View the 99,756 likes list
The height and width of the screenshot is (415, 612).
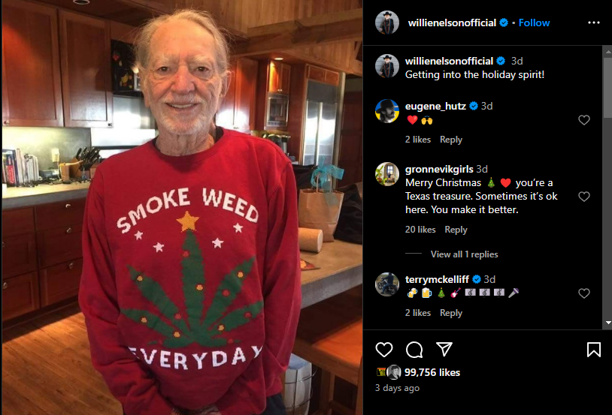point(432,372)
